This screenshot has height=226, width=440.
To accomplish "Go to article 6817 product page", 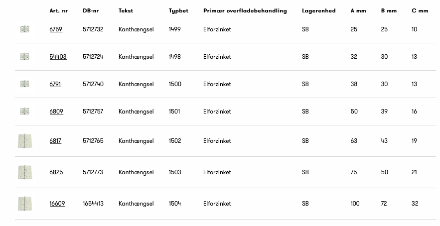I will (55, 141).
